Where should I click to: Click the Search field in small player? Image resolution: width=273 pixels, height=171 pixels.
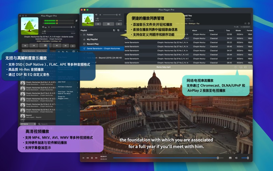click(46, 124)
